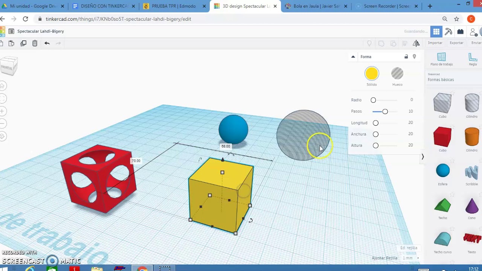Pick the striped hole Cubo shape
The height and width of the screenshot is (271, 482).
point(442,103)
